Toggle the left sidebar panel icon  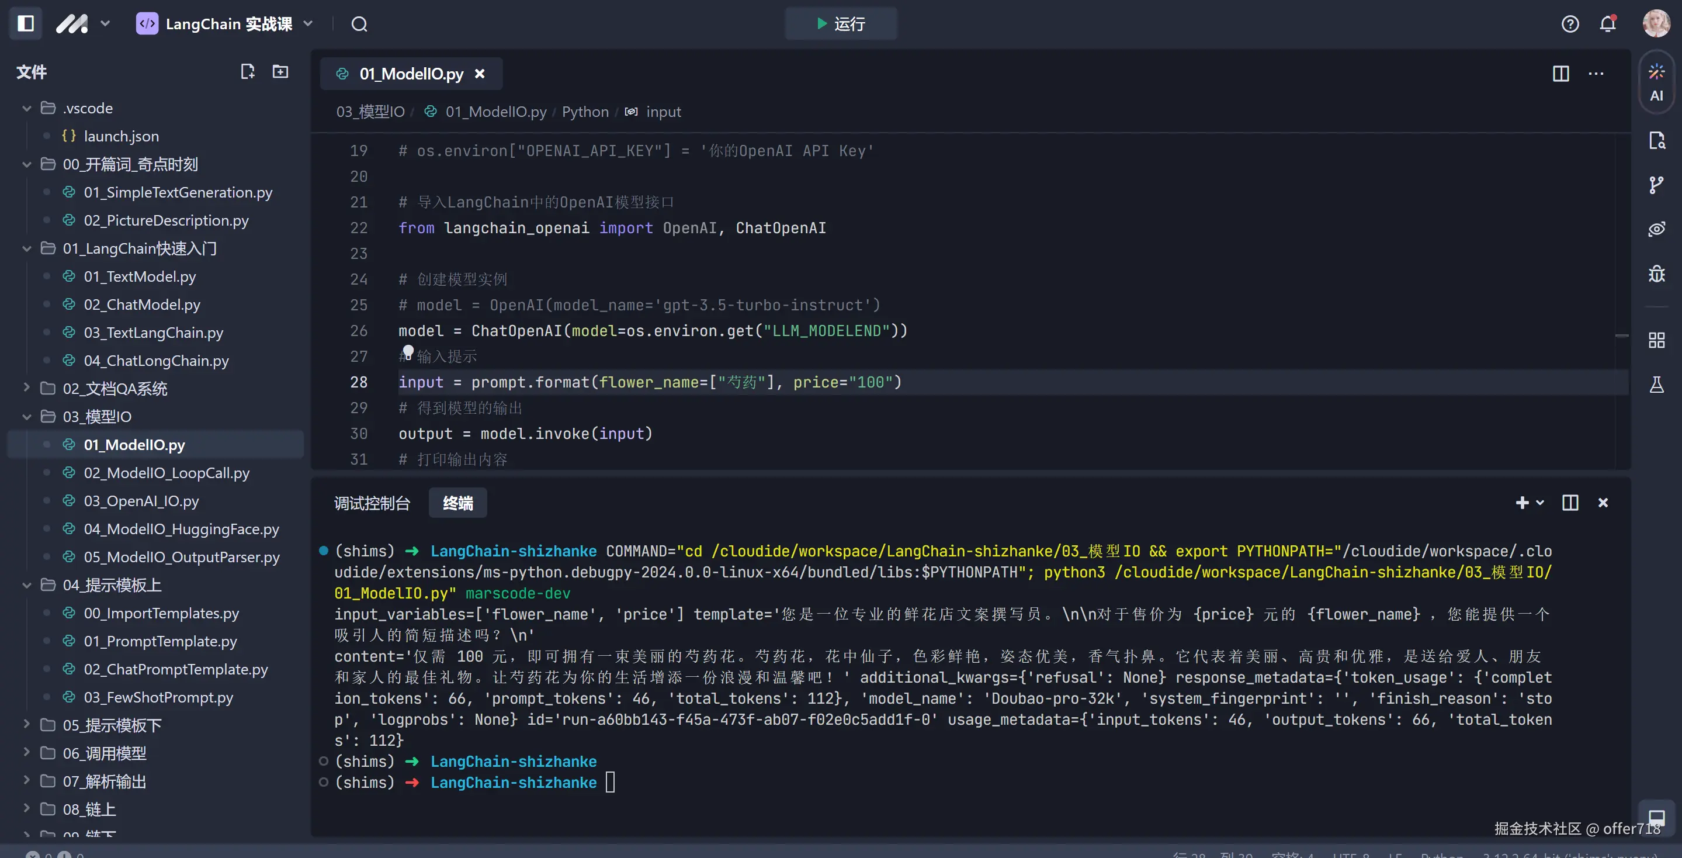tap(26, 24)
